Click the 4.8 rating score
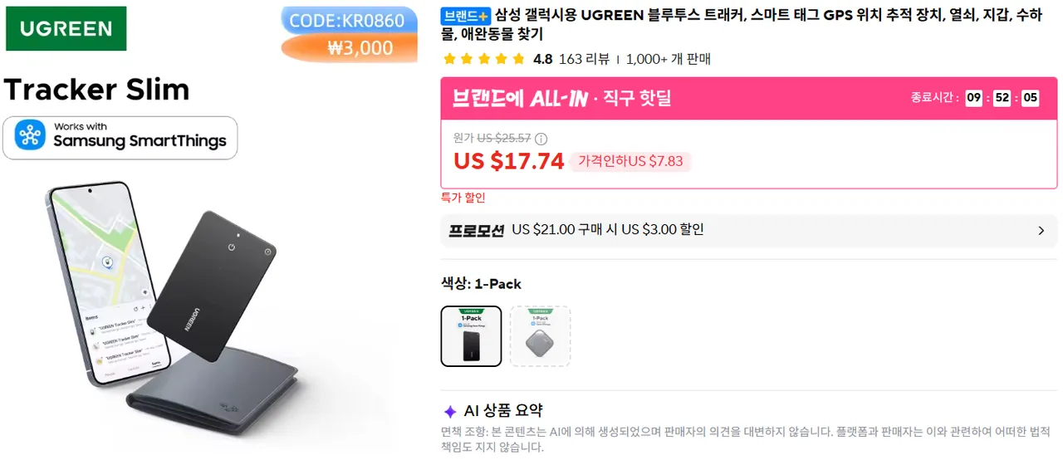Screen dimensions: 1063x460 coord(542,59)
